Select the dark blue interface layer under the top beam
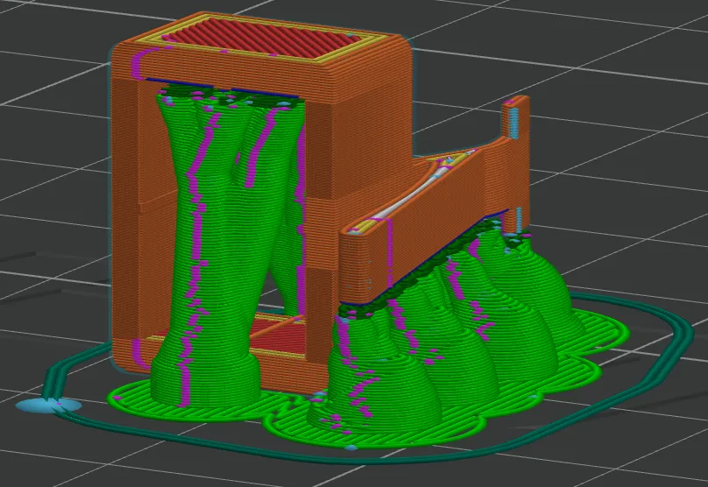708x487 pixels. pyautogui.click(x=221, y=88)
